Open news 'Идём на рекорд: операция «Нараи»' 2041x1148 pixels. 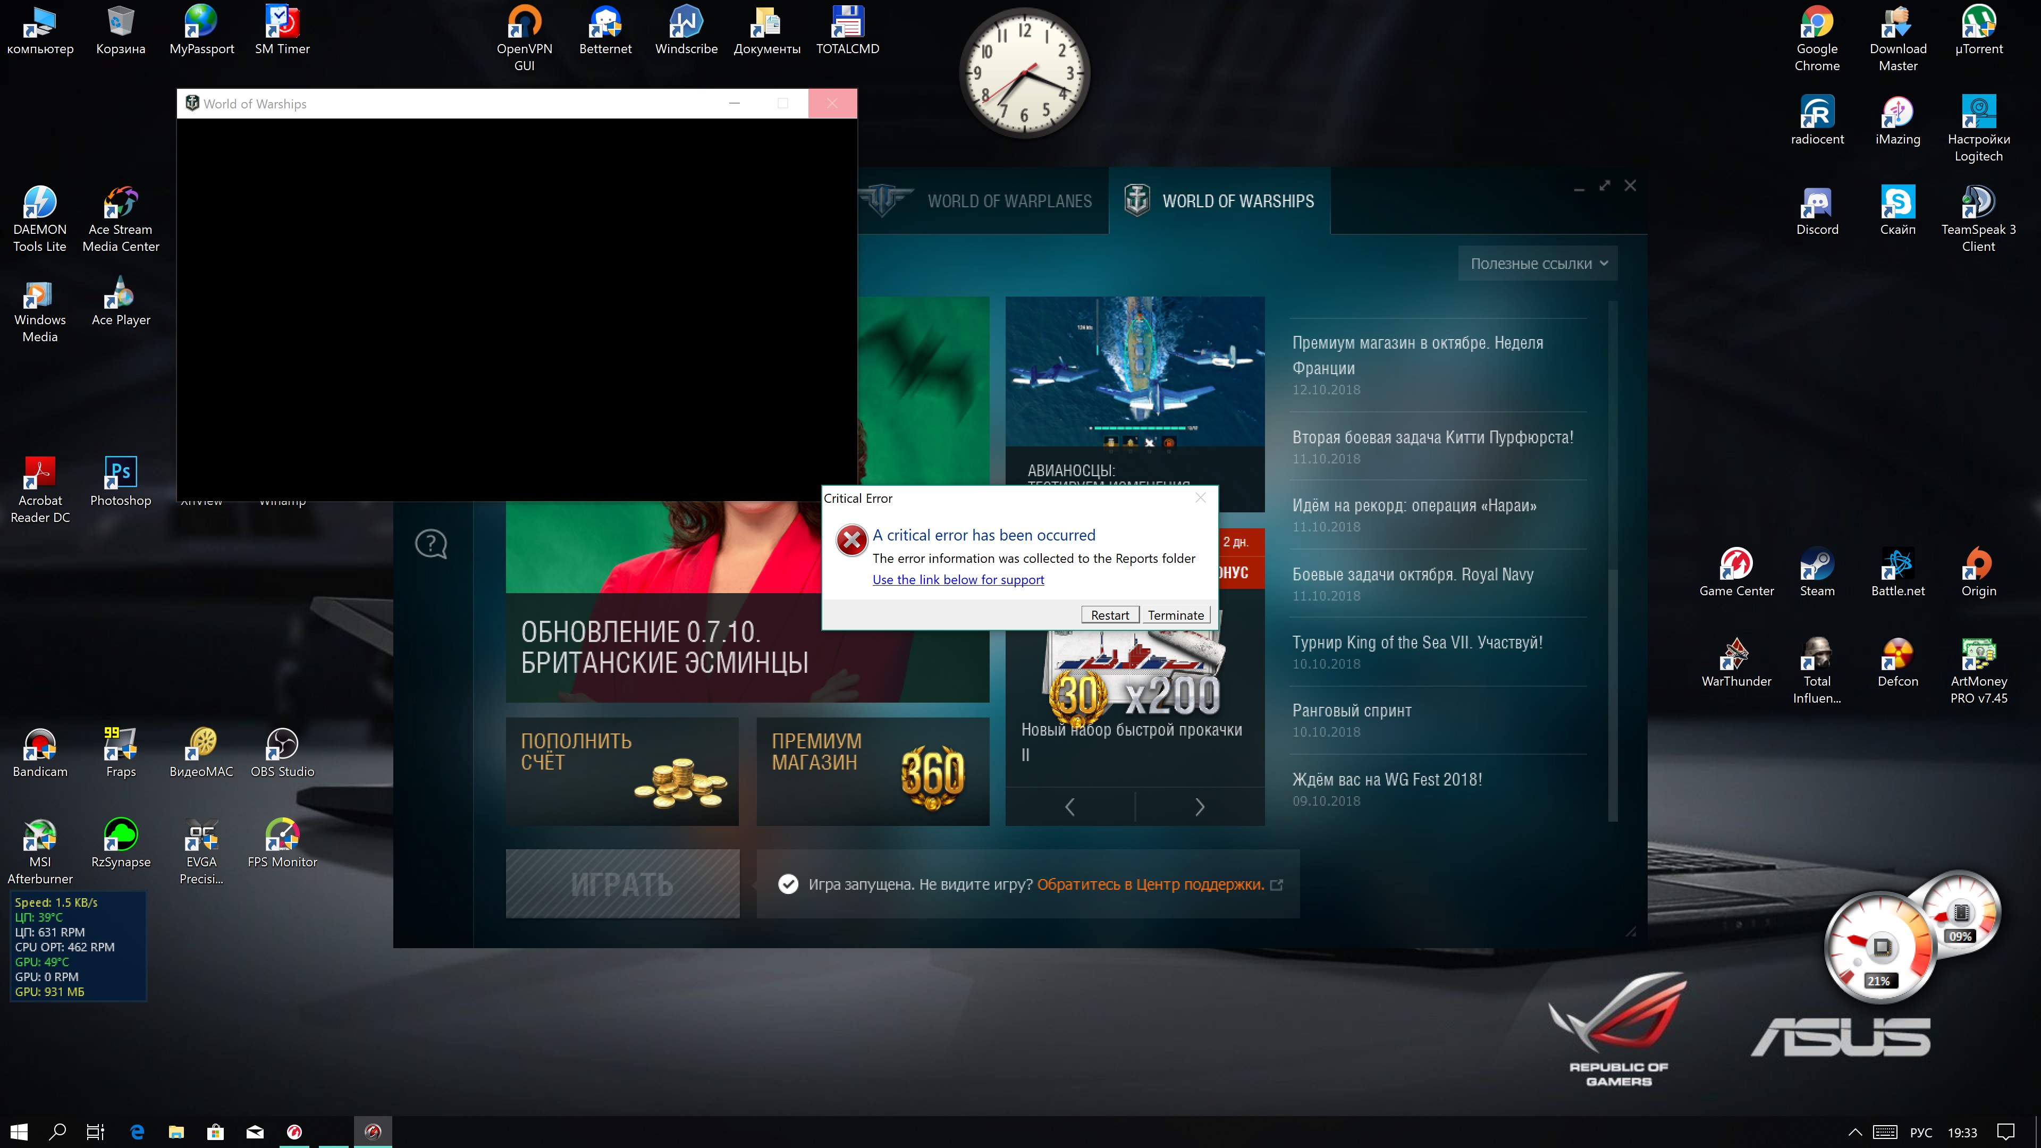[x=1438, y=515]
